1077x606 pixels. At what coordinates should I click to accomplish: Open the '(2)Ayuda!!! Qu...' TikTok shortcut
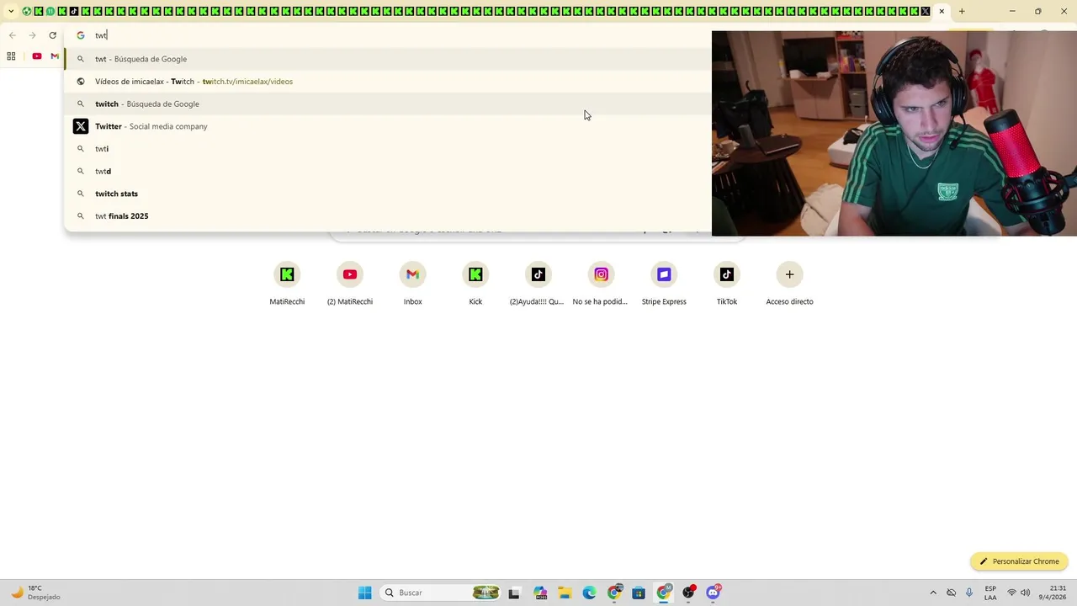pos(538,284)
